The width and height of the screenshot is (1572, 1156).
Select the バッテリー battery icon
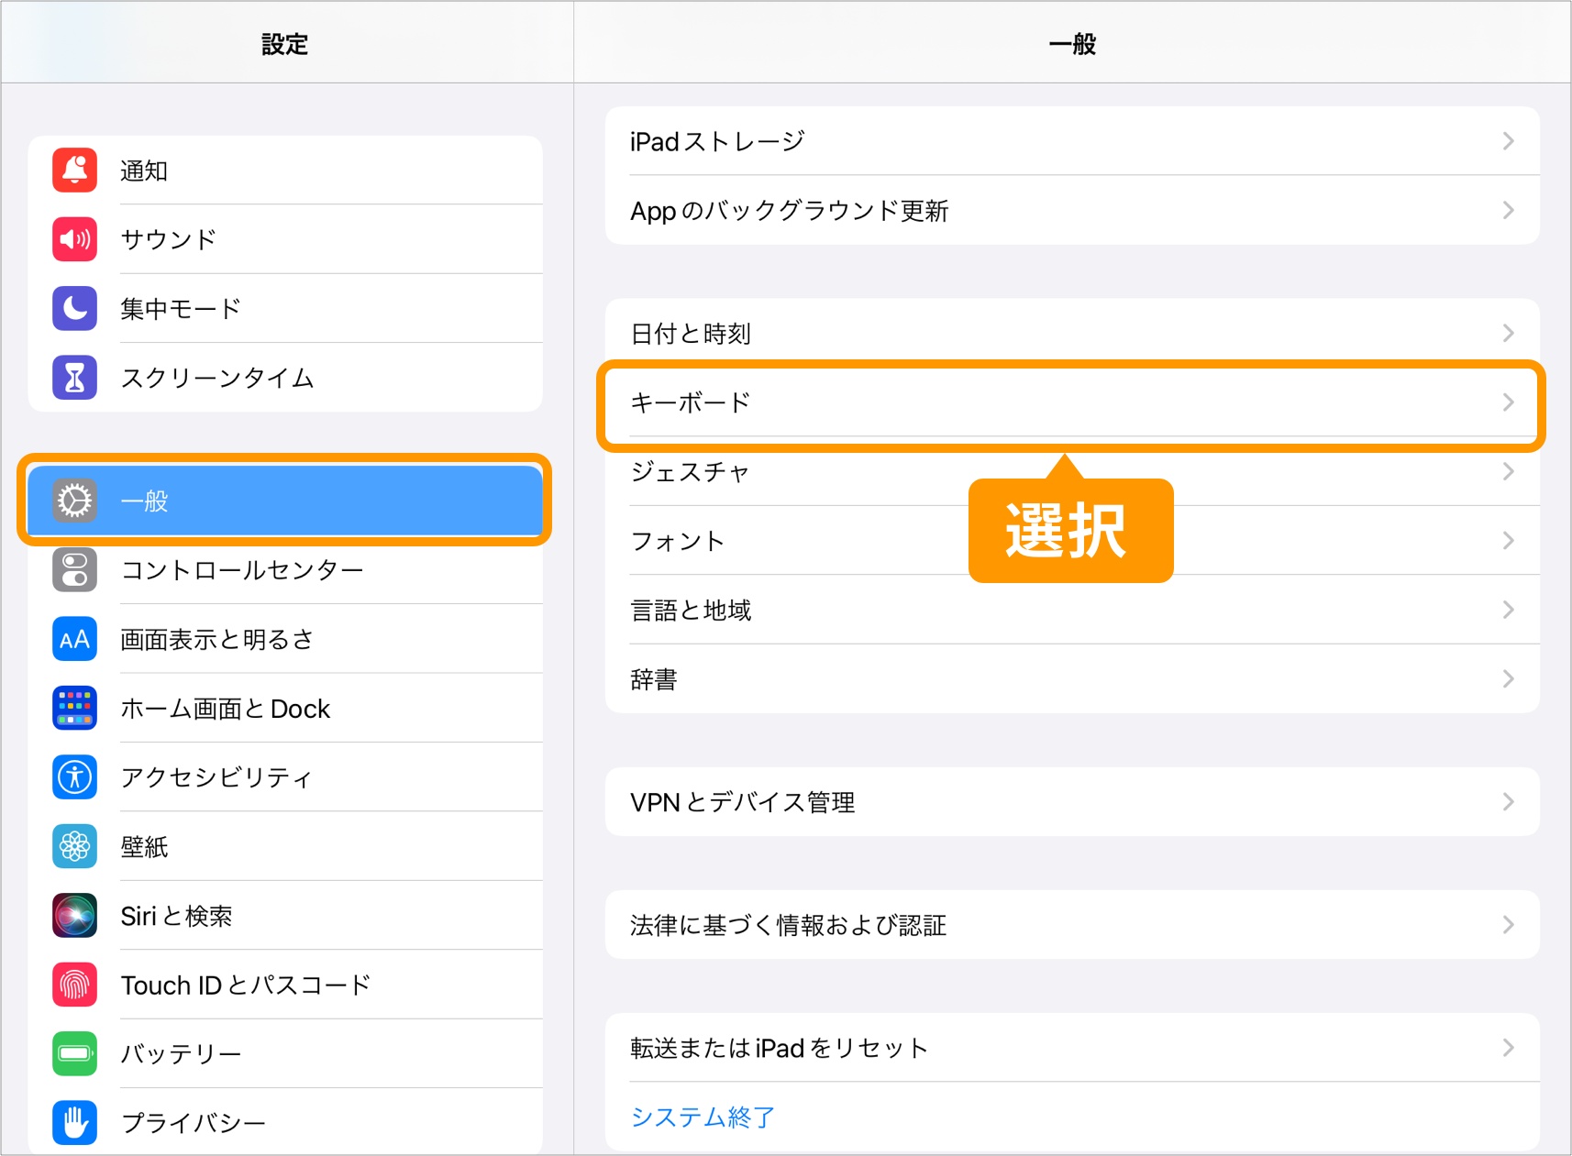coord(74,1053)
